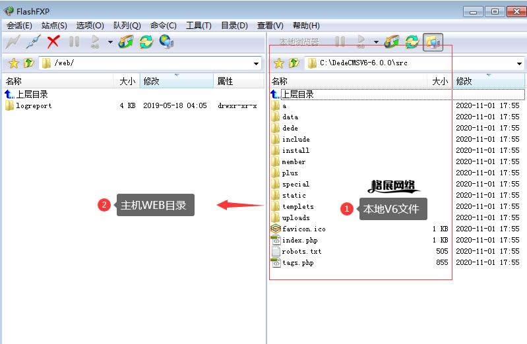Image resolution: width=527 pixels, height=344 pixels.
Task: Select the logreport folder in the remote pane
Action: coord(34,105)
